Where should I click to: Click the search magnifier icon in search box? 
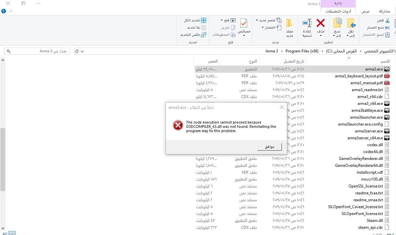tap(9, 51)
